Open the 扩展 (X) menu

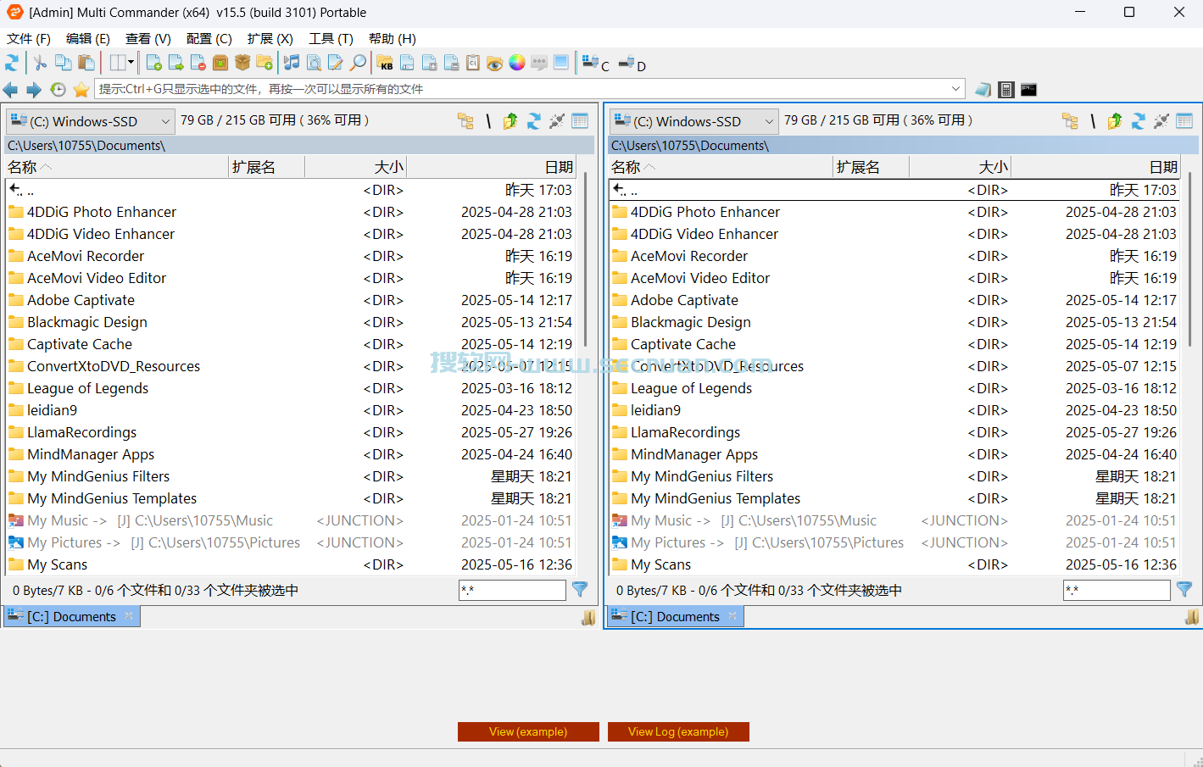coord(270,39)
